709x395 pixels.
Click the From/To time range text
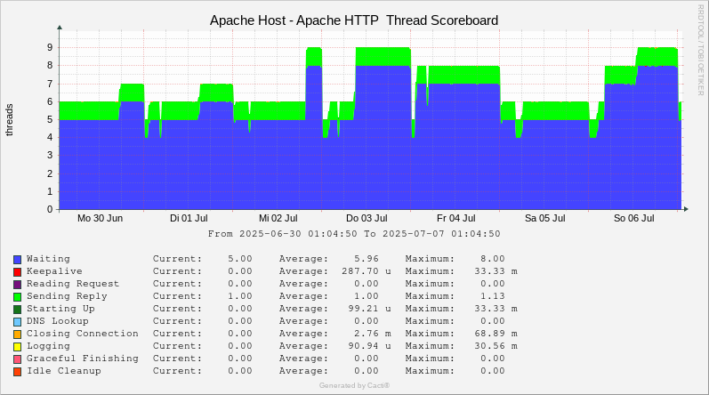354,234
